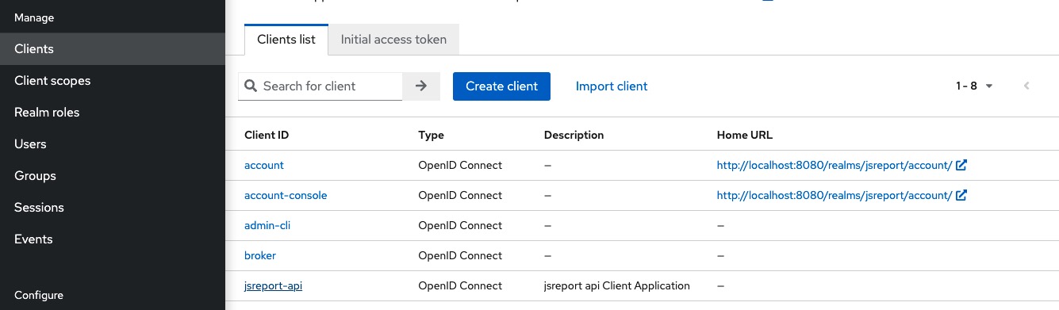Open account row Home URL link
1059x310 pixels.
[x=834, y=166]
